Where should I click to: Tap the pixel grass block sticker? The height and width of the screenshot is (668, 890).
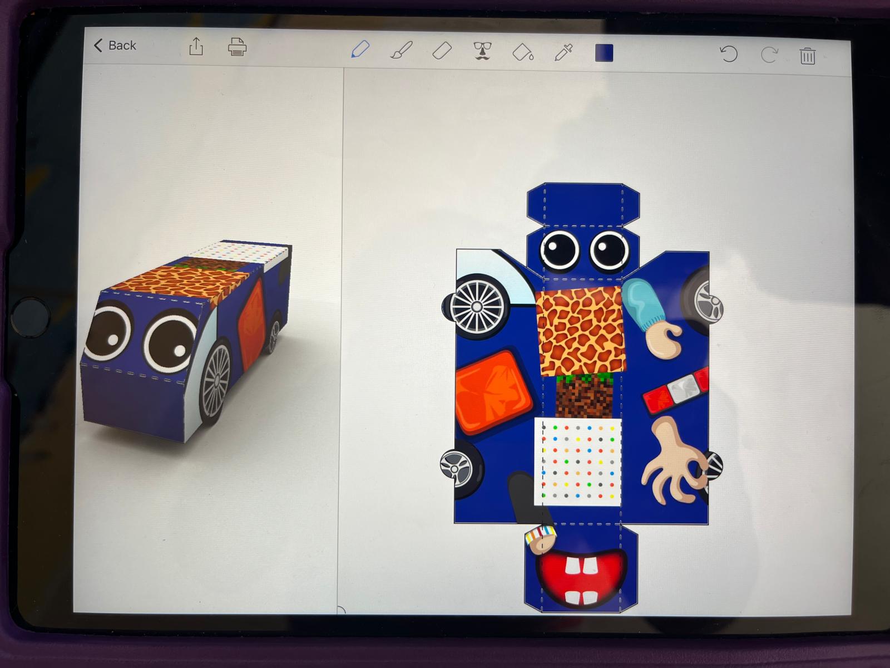(x=584, y=396)
